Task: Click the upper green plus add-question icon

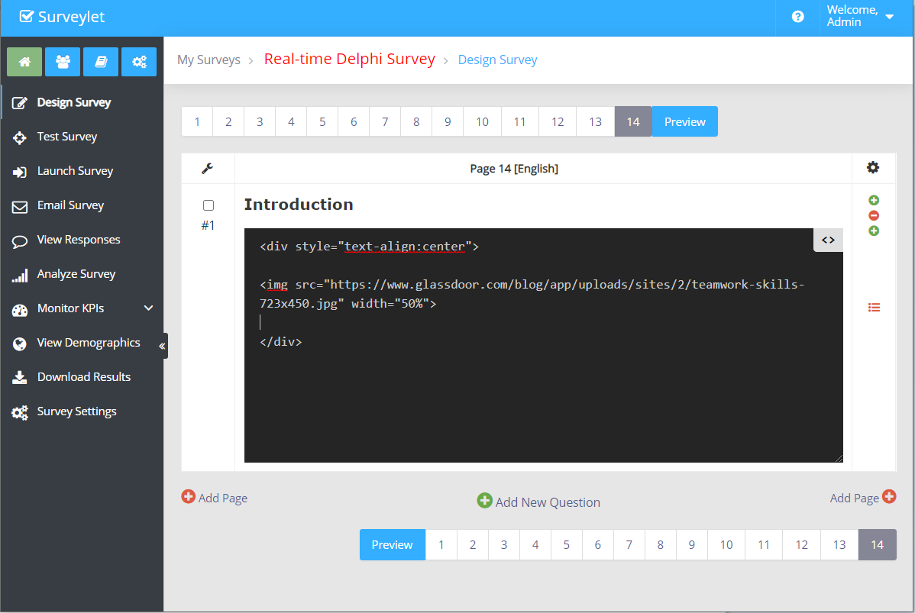Action: pos(874,200)
